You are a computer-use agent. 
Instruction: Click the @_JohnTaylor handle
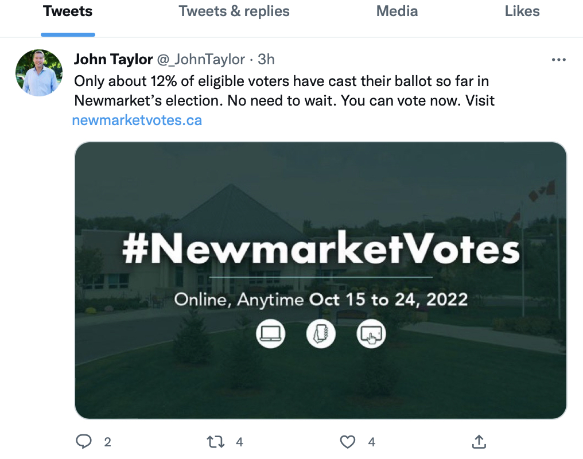coord(201,60)
